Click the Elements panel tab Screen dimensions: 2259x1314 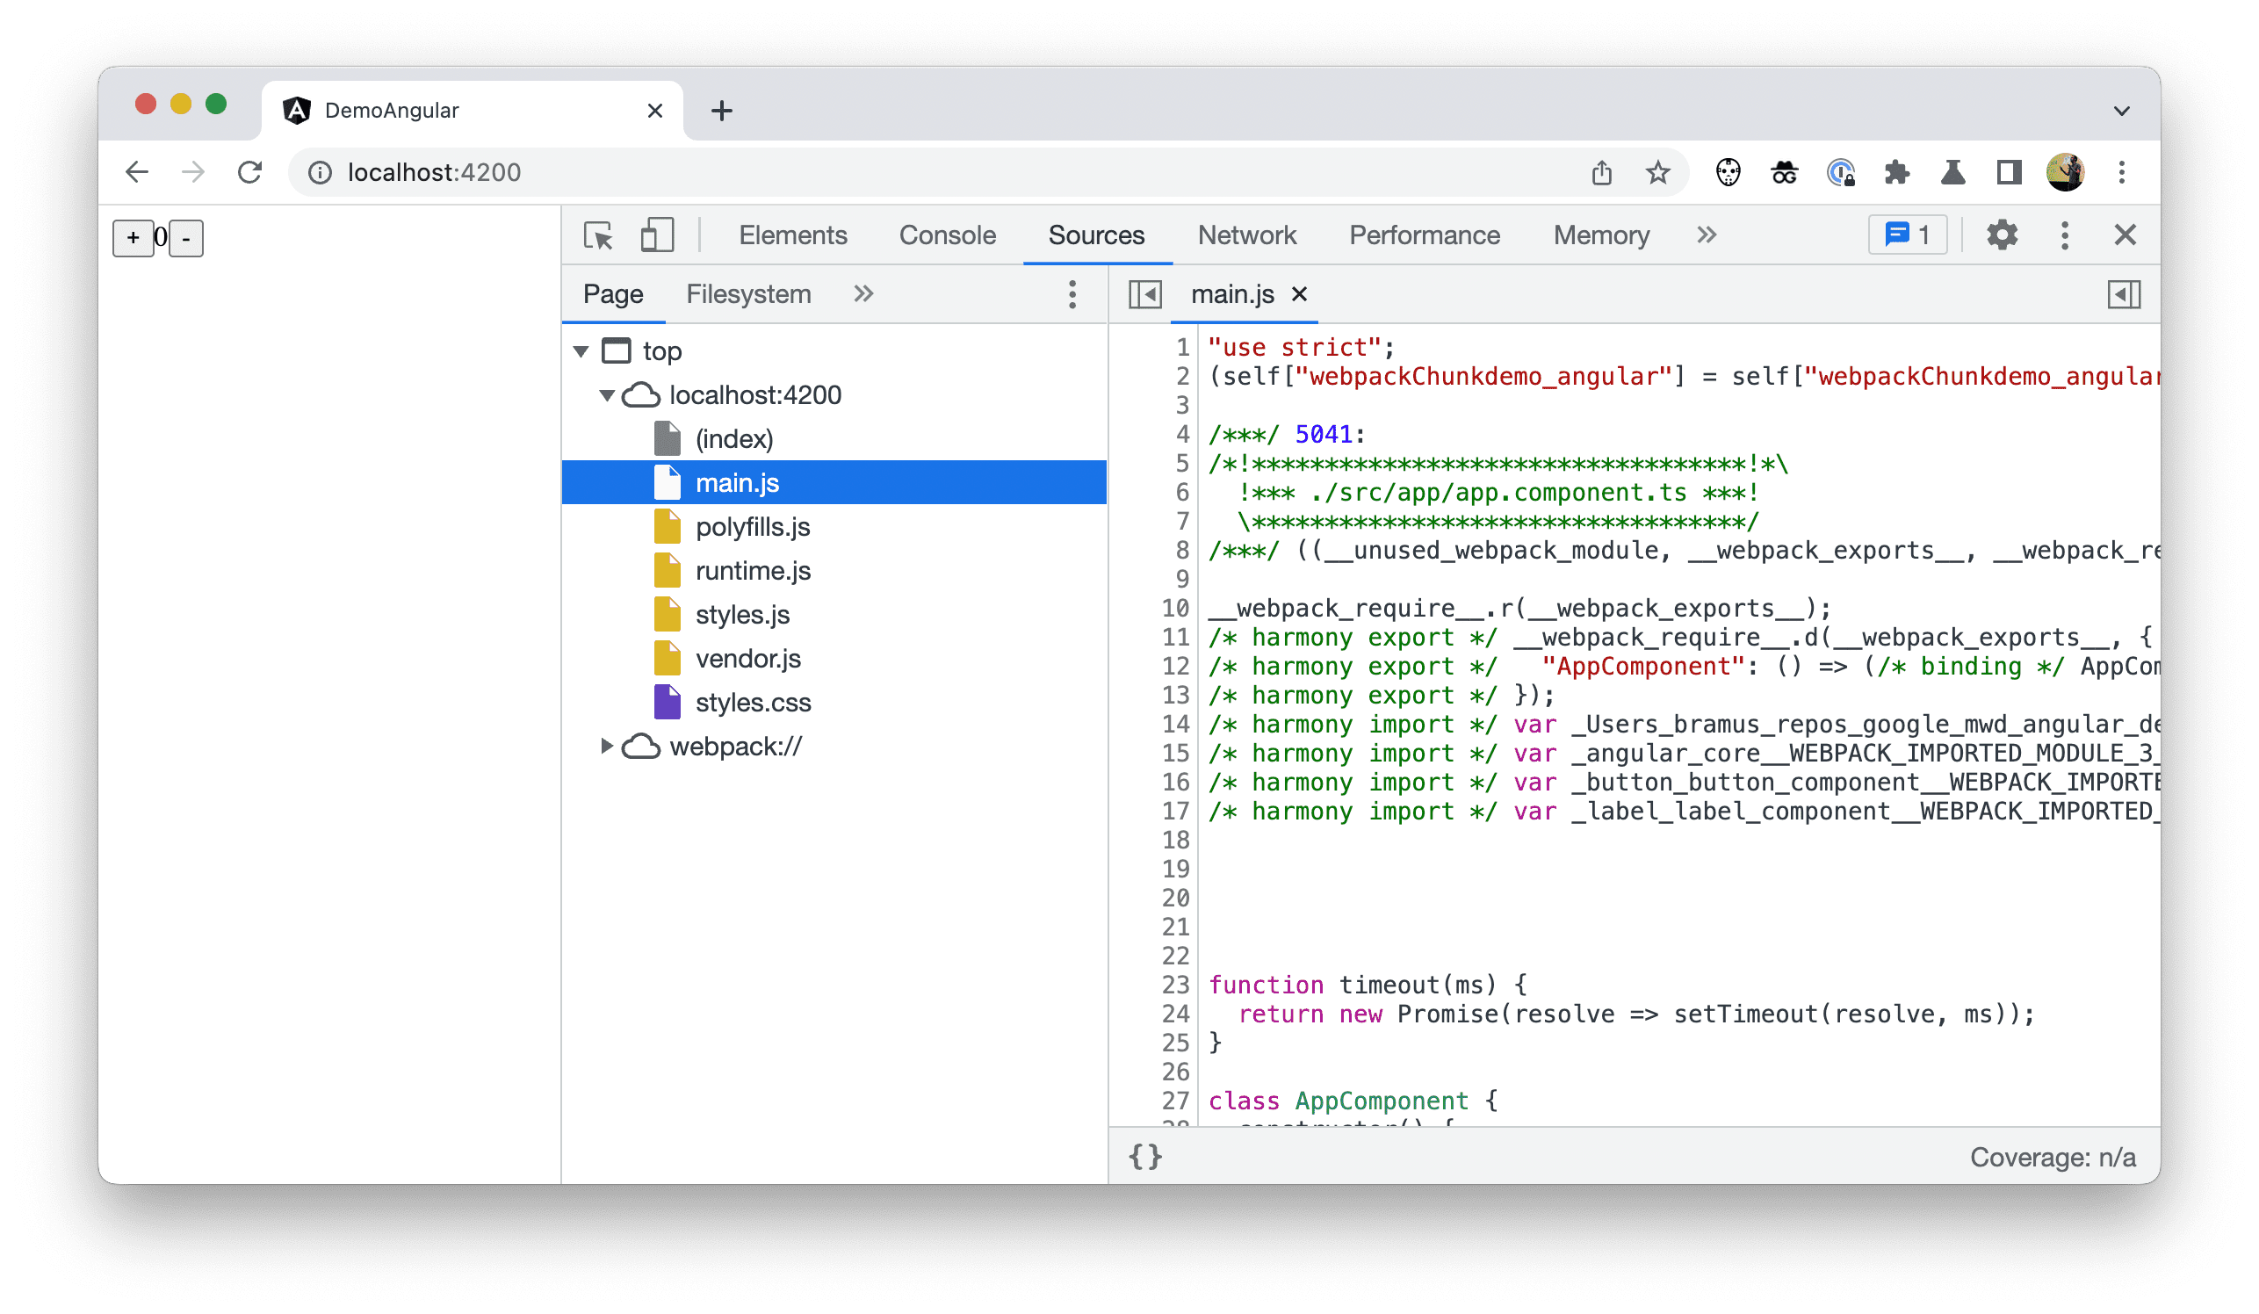click(x=791, y=235)
